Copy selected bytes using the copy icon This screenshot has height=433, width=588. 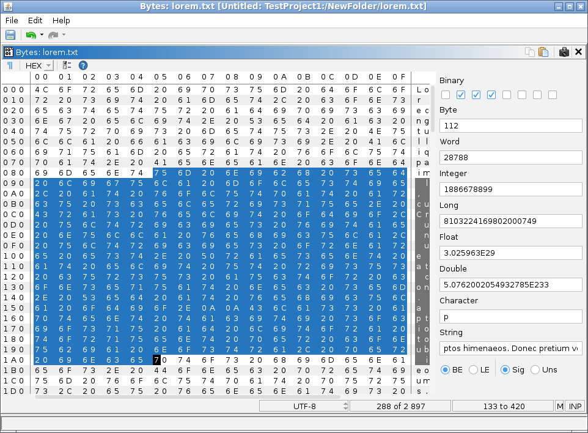(x=530, y=52)
